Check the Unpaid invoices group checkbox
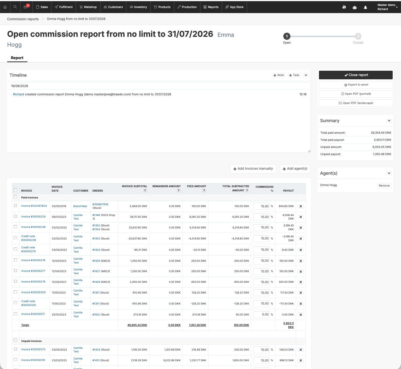This screenshot has height=369, width=401. pos(15,340)
